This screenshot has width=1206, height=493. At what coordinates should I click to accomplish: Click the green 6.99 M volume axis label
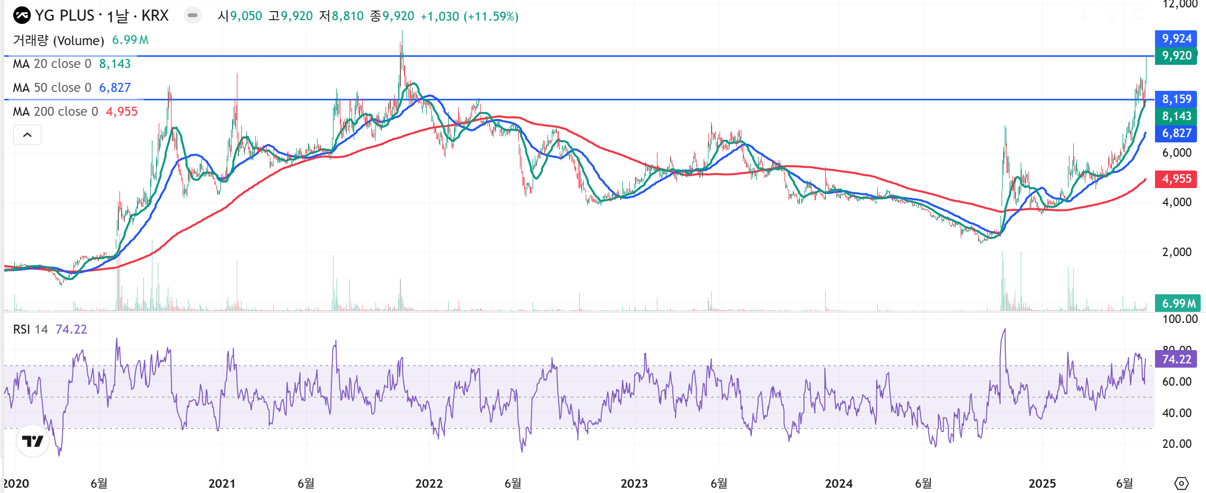(1177, 303)
